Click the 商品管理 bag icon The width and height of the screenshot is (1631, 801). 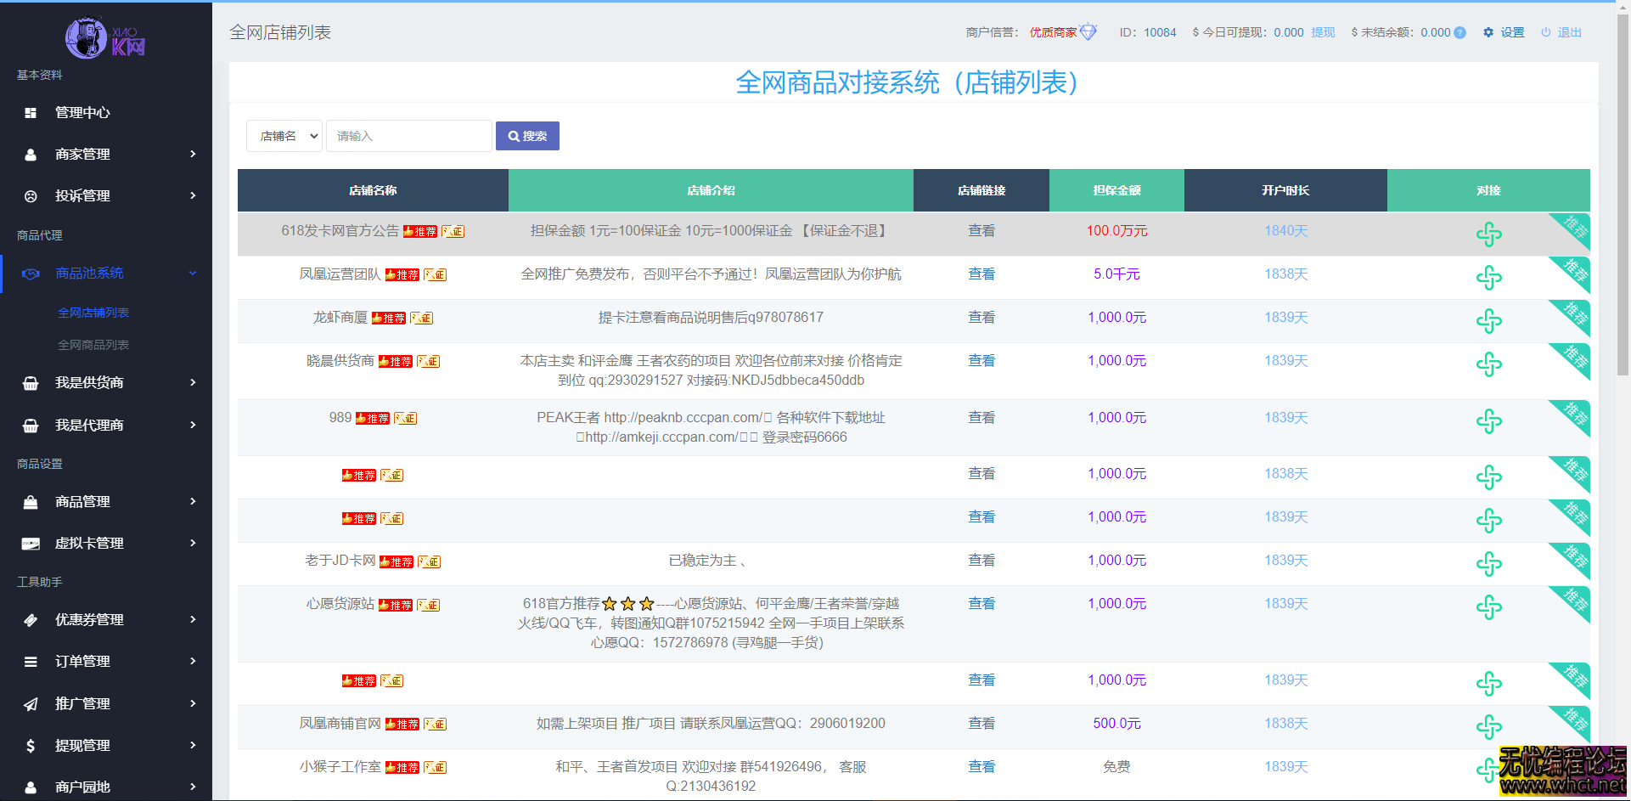[31, 501]
